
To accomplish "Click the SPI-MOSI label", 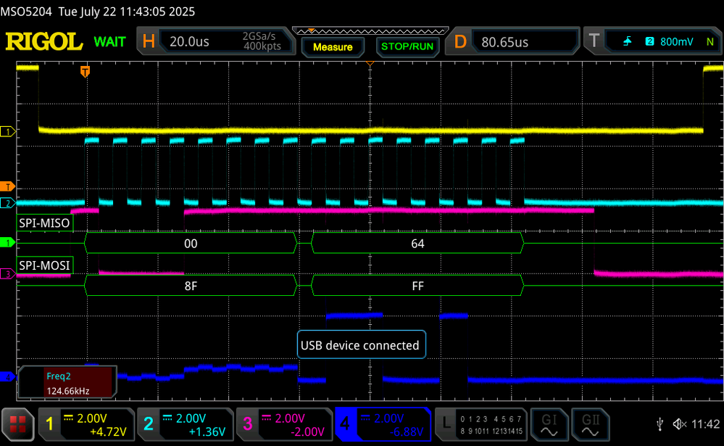I will (44, 265).
